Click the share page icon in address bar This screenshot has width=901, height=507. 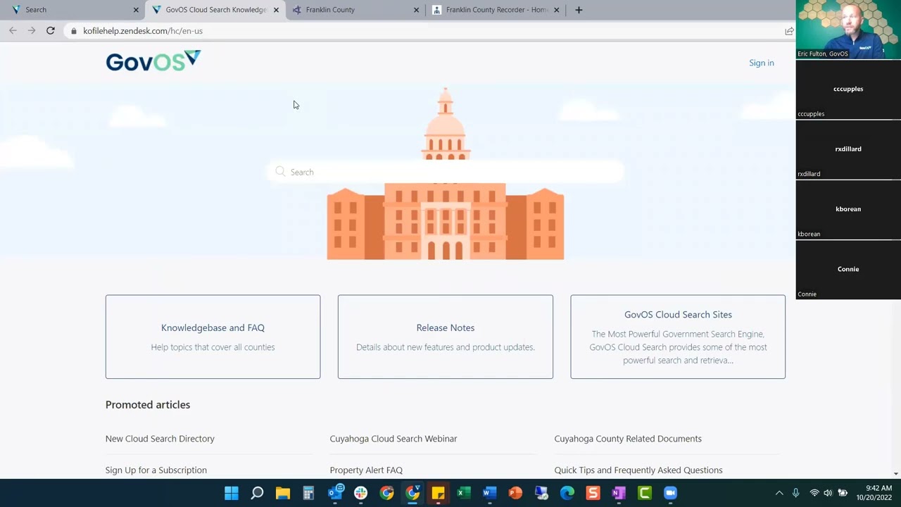pos(789,31)
